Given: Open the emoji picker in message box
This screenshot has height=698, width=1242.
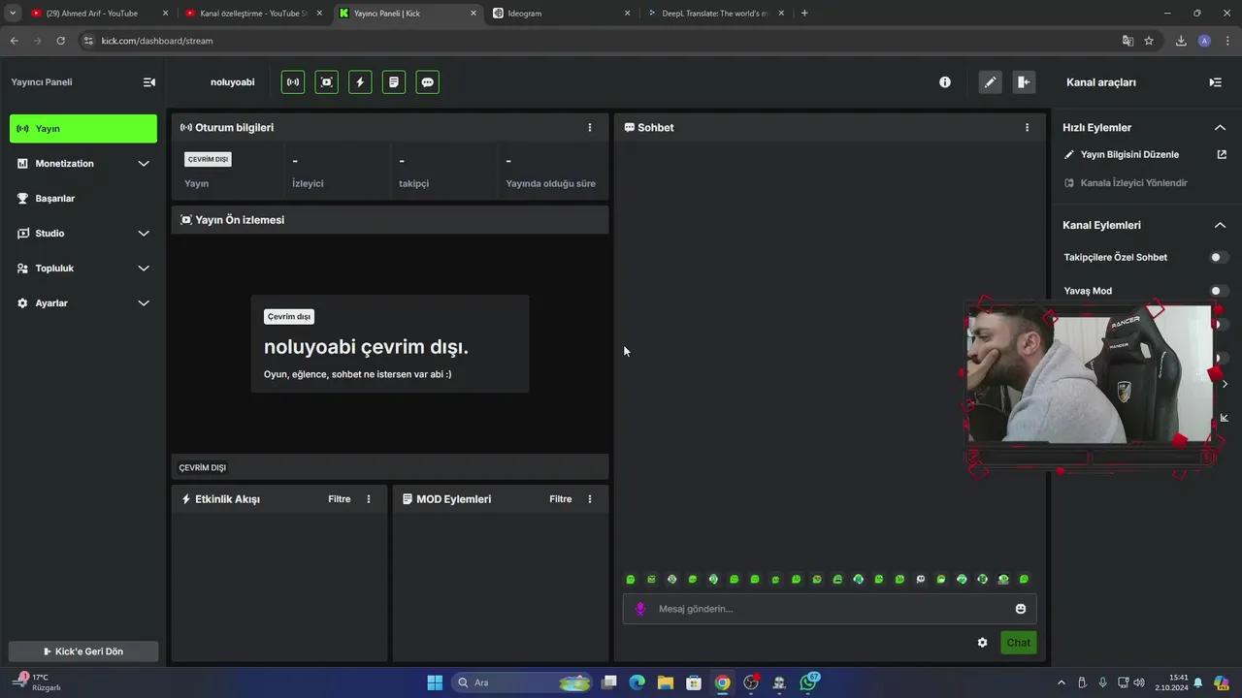Looking at the screenshot, I should click(x=1021, y=609).
